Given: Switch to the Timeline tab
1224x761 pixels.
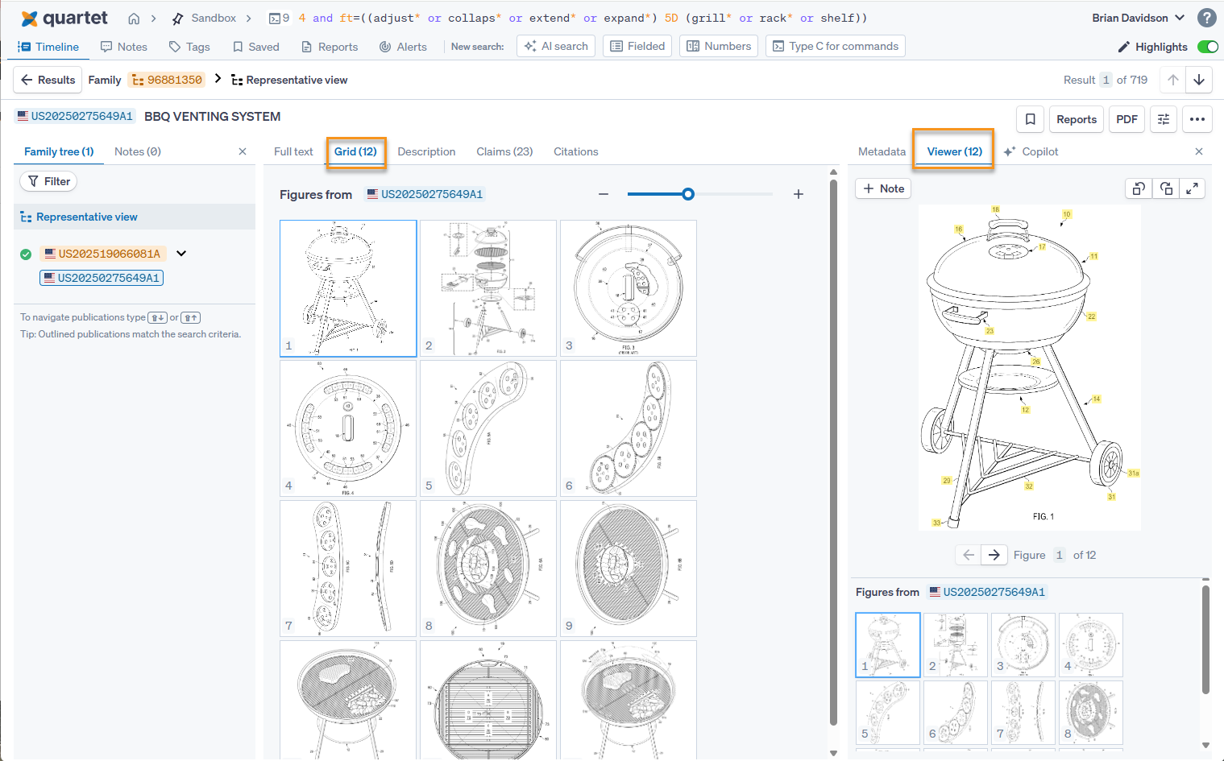Looking at the screenshot, I should coord(48,47).
